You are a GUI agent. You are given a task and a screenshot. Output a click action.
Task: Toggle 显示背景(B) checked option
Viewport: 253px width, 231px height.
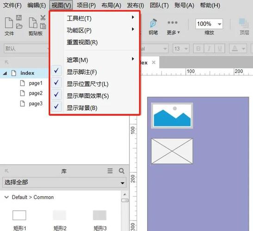click(x=94, y=108)
